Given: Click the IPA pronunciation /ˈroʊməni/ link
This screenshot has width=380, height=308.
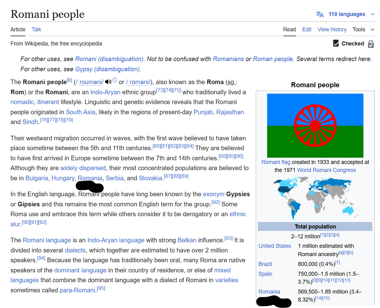Looking at the screenshot, I should 89,82.
